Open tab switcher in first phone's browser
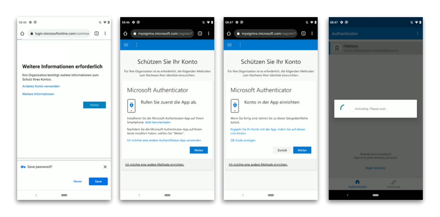The height and width of the screenshot is (217, 440). click(97, 33)
